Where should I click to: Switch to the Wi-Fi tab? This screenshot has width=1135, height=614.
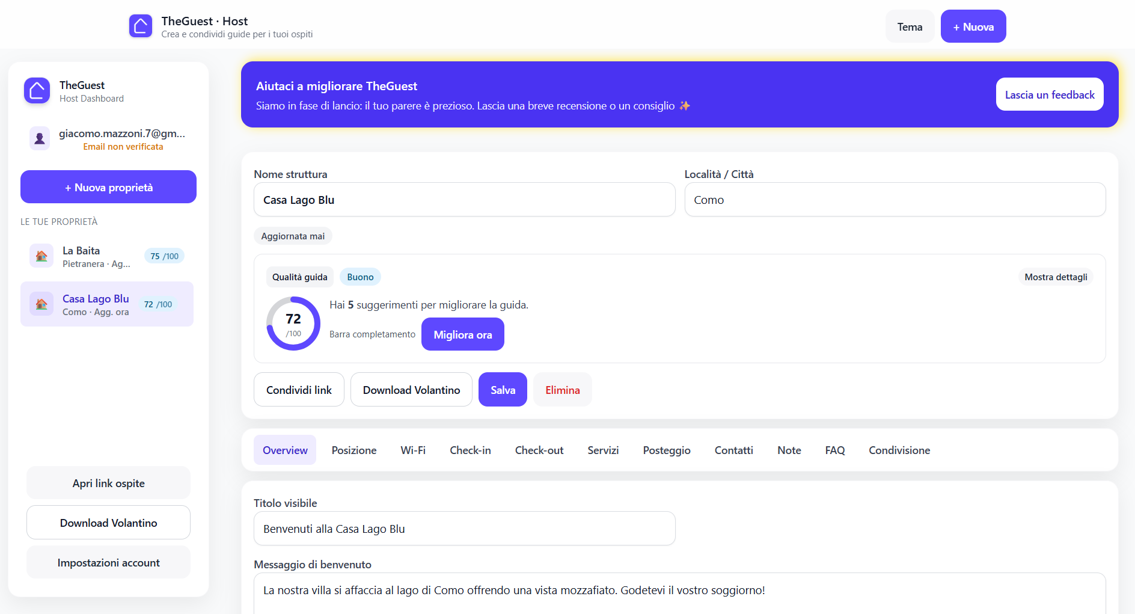coord(413,450)
